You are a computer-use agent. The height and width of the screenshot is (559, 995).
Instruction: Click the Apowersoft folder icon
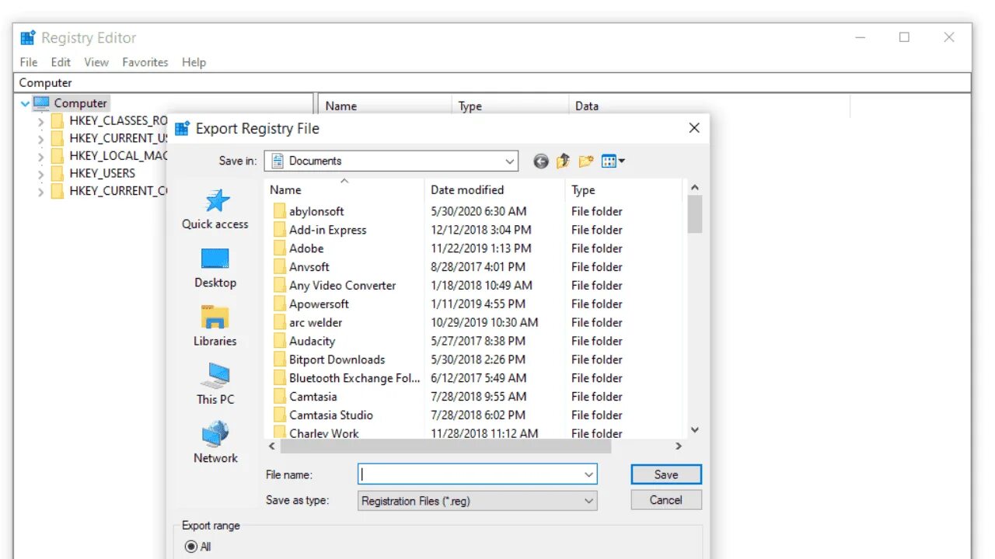tap(280, 304)
